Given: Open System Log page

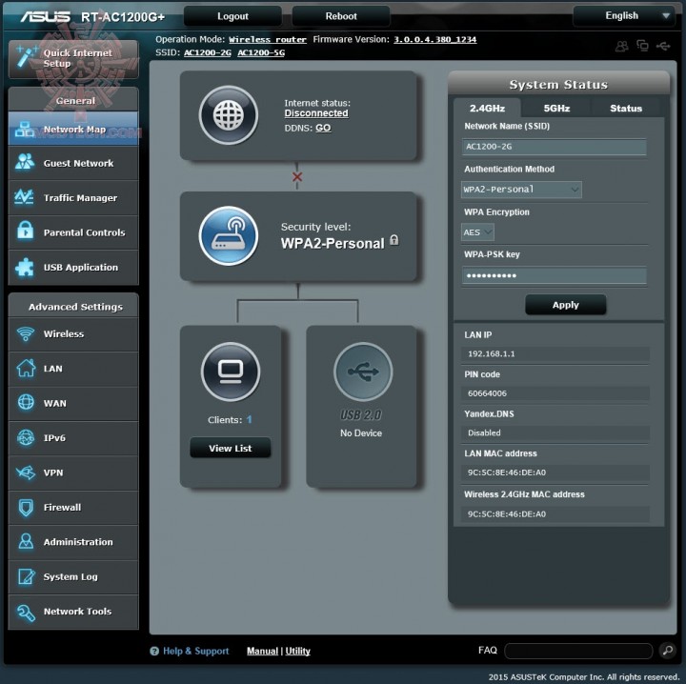Looking at the screenshot, I should coord(73,576).
